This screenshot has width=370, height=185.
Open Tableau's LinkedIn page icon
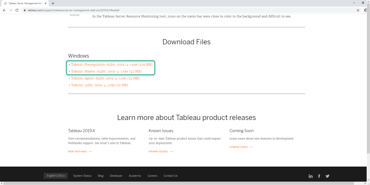[310, 176]
